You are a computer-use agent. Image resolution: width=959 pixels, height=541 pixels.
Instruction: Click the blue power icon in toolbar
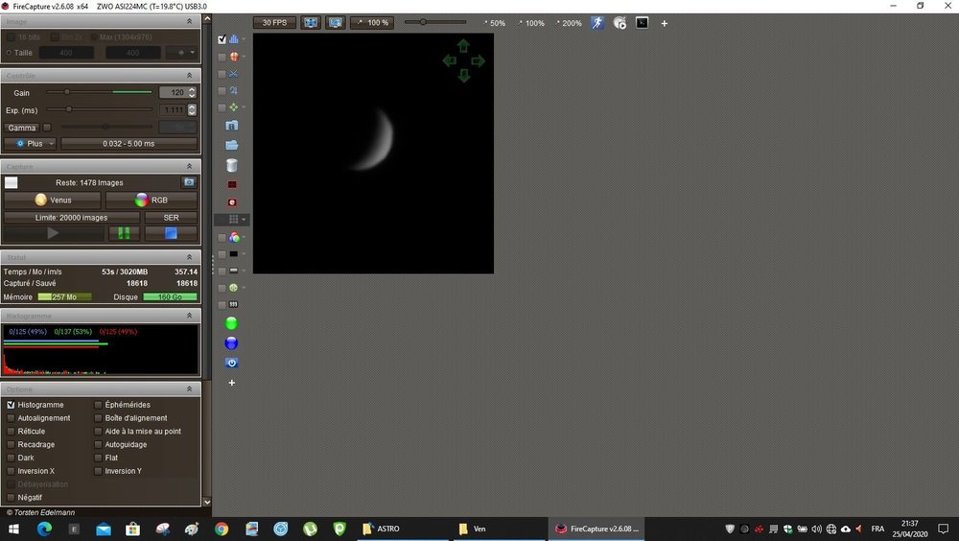coord(232,363)
